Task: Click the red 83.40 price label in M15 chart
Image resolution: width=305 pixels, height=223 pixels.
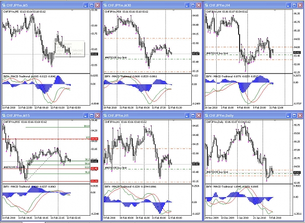Action: pyautogui.click(x=94, y=168)
